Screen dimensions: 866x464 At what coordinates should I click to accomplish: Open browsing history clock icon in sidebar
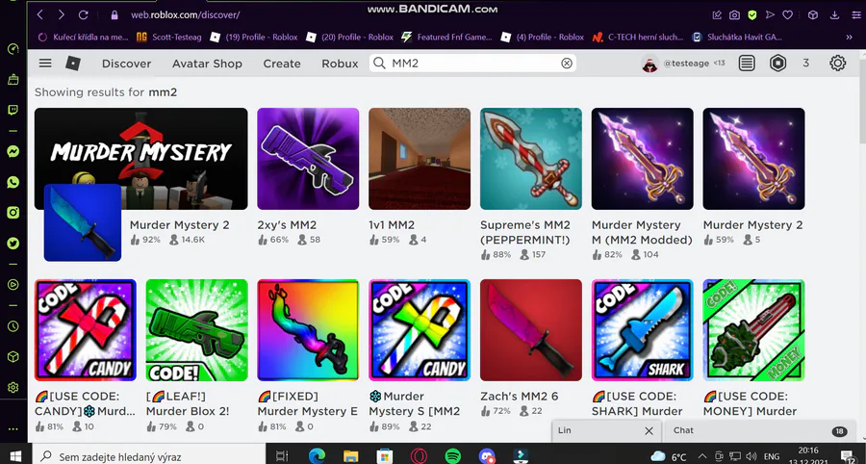click(x=13, y=326)
